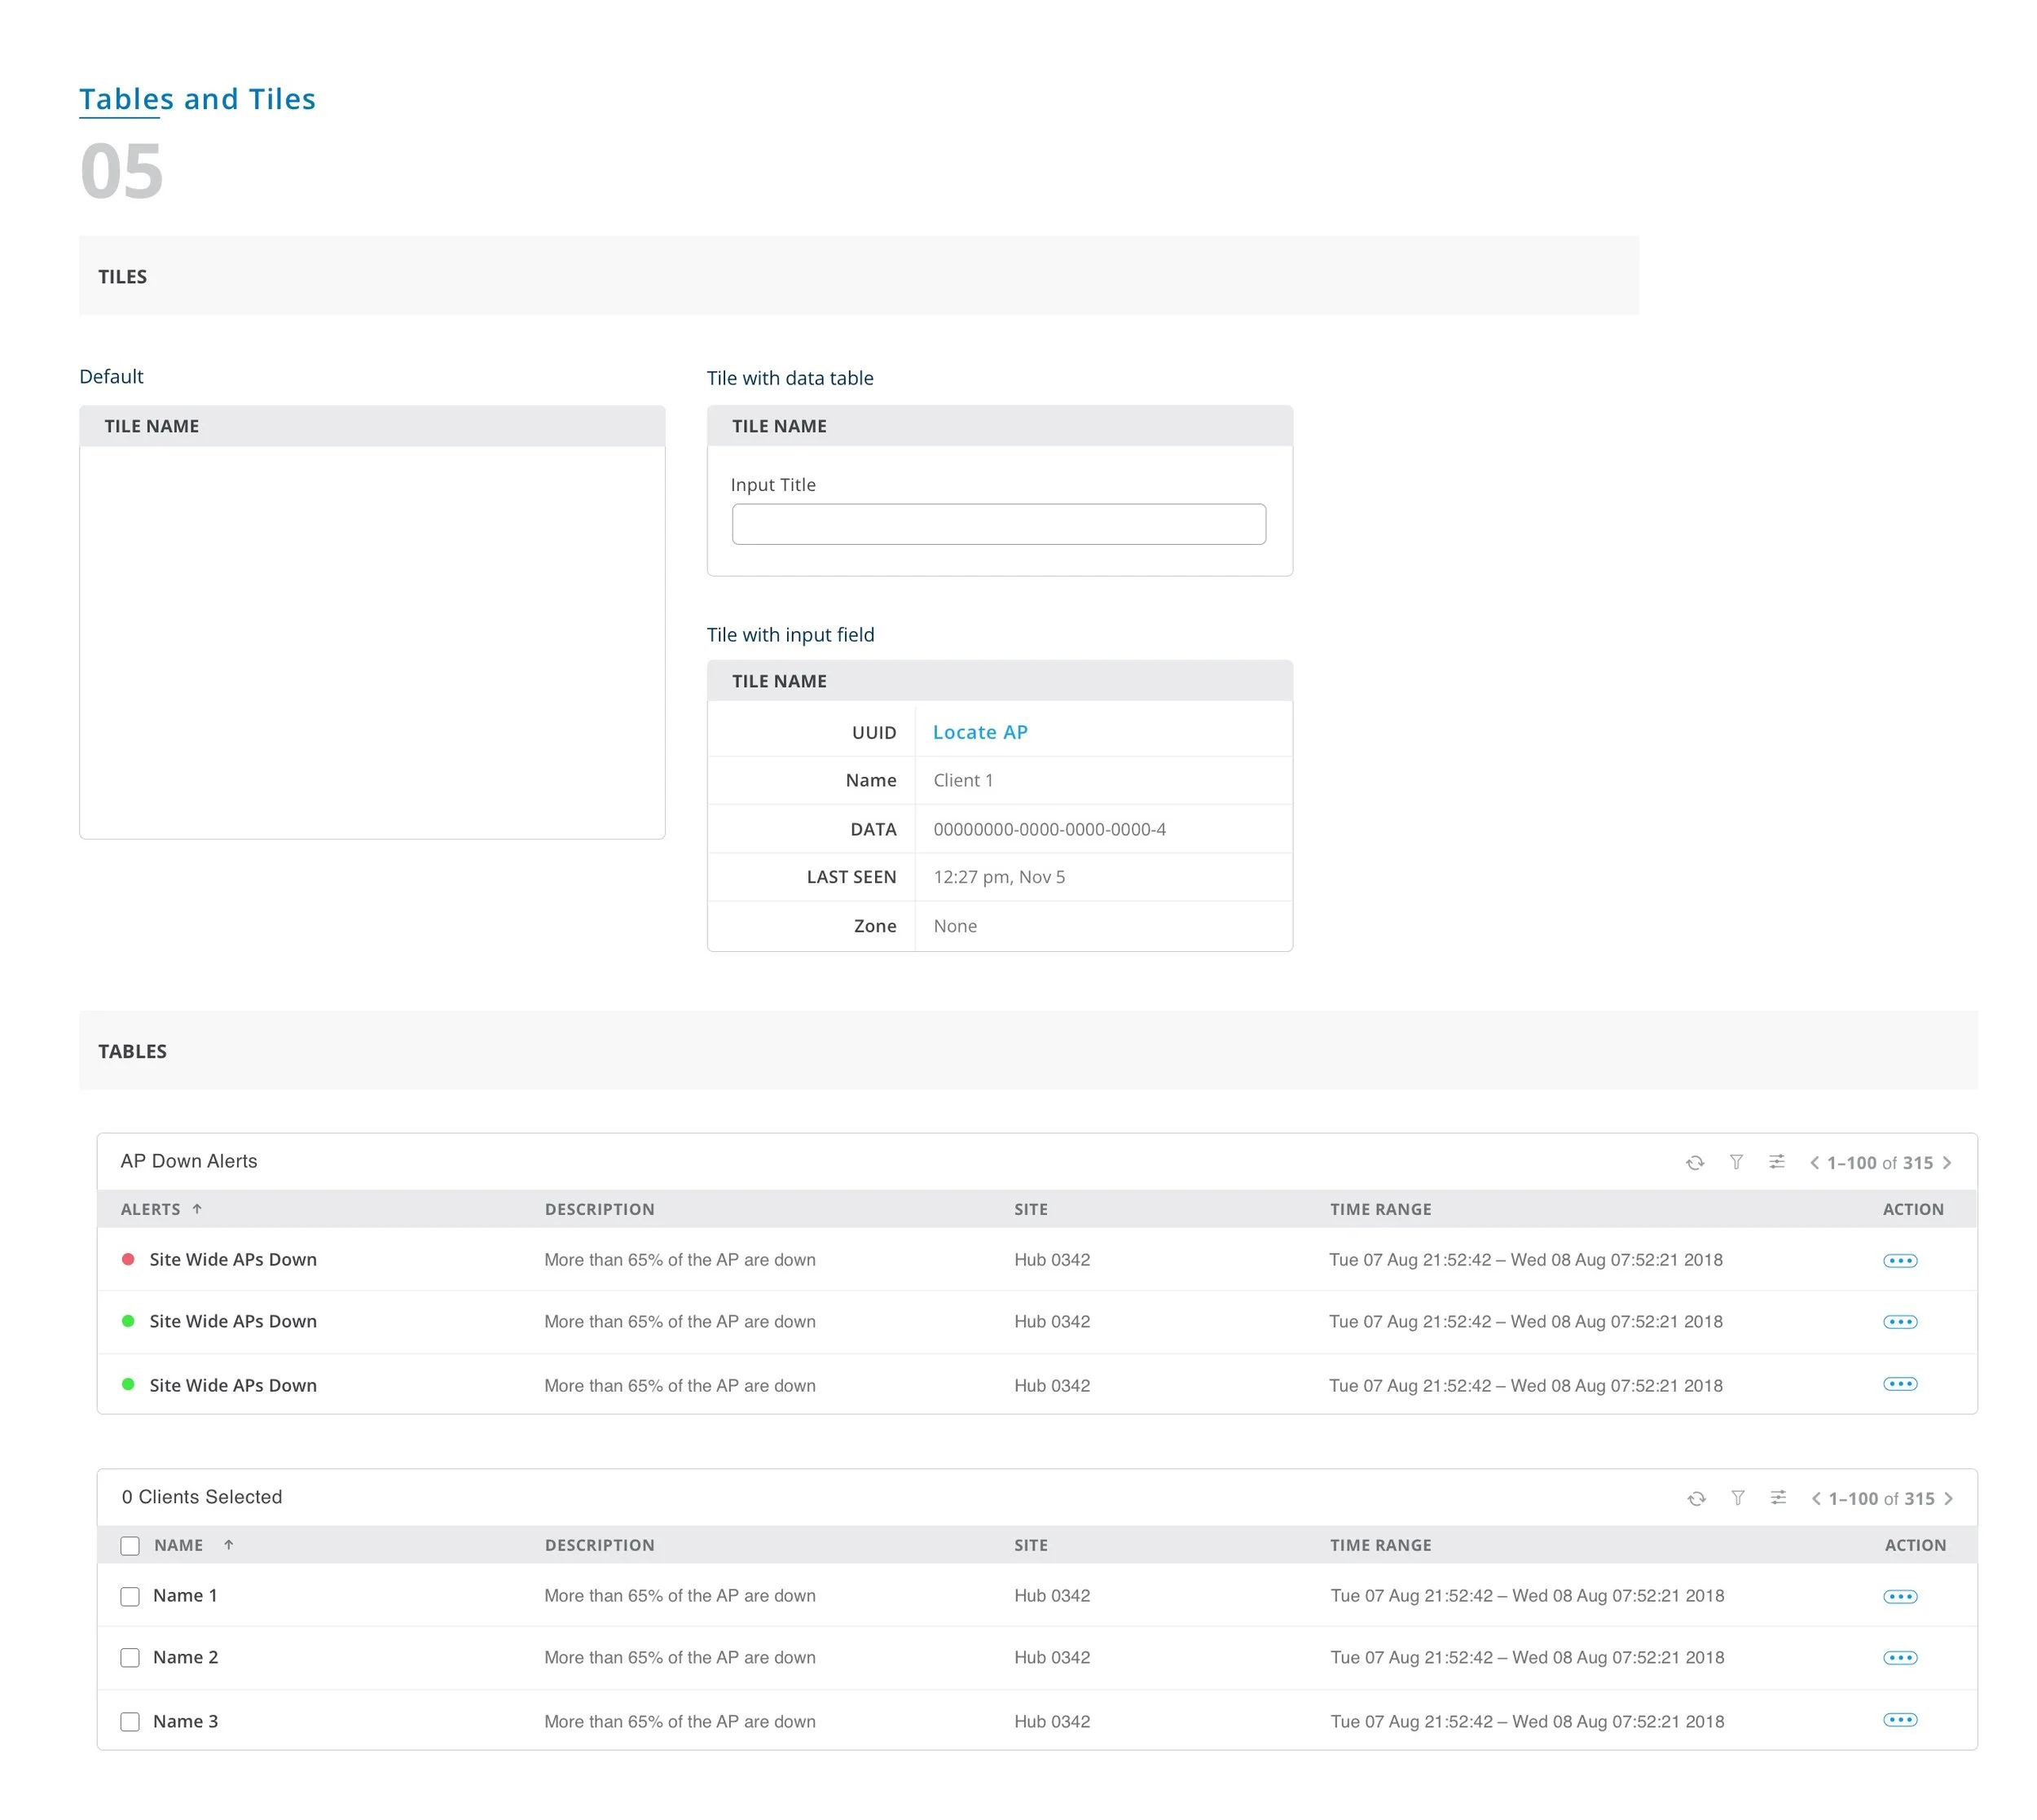The width and height of the screenshot is (2037, 1820).
Task: Click the Input Title text field
Action: pyautogui.click(x=997, y=524)
